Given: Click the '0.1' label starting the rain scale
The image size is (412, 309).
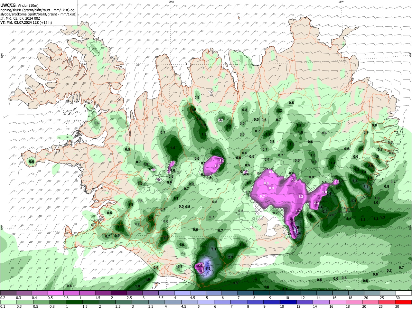Looking at the screenshot, I should tap(3, 306).
